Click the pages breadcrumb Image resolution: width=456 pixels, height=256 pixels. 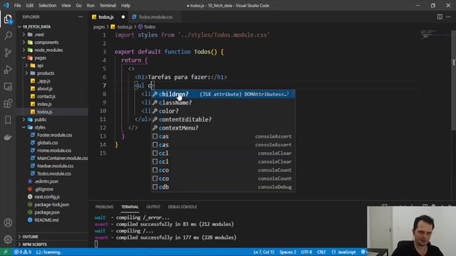tap(99, 27)
